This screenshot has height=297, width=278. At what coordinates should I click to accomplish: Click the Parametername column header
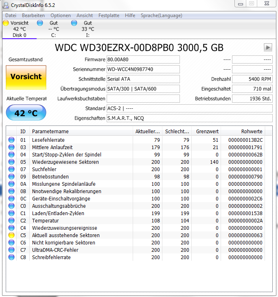click(81, 132)
